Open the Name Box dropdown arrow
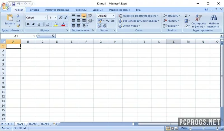224x131 pixels. [34, 36]
